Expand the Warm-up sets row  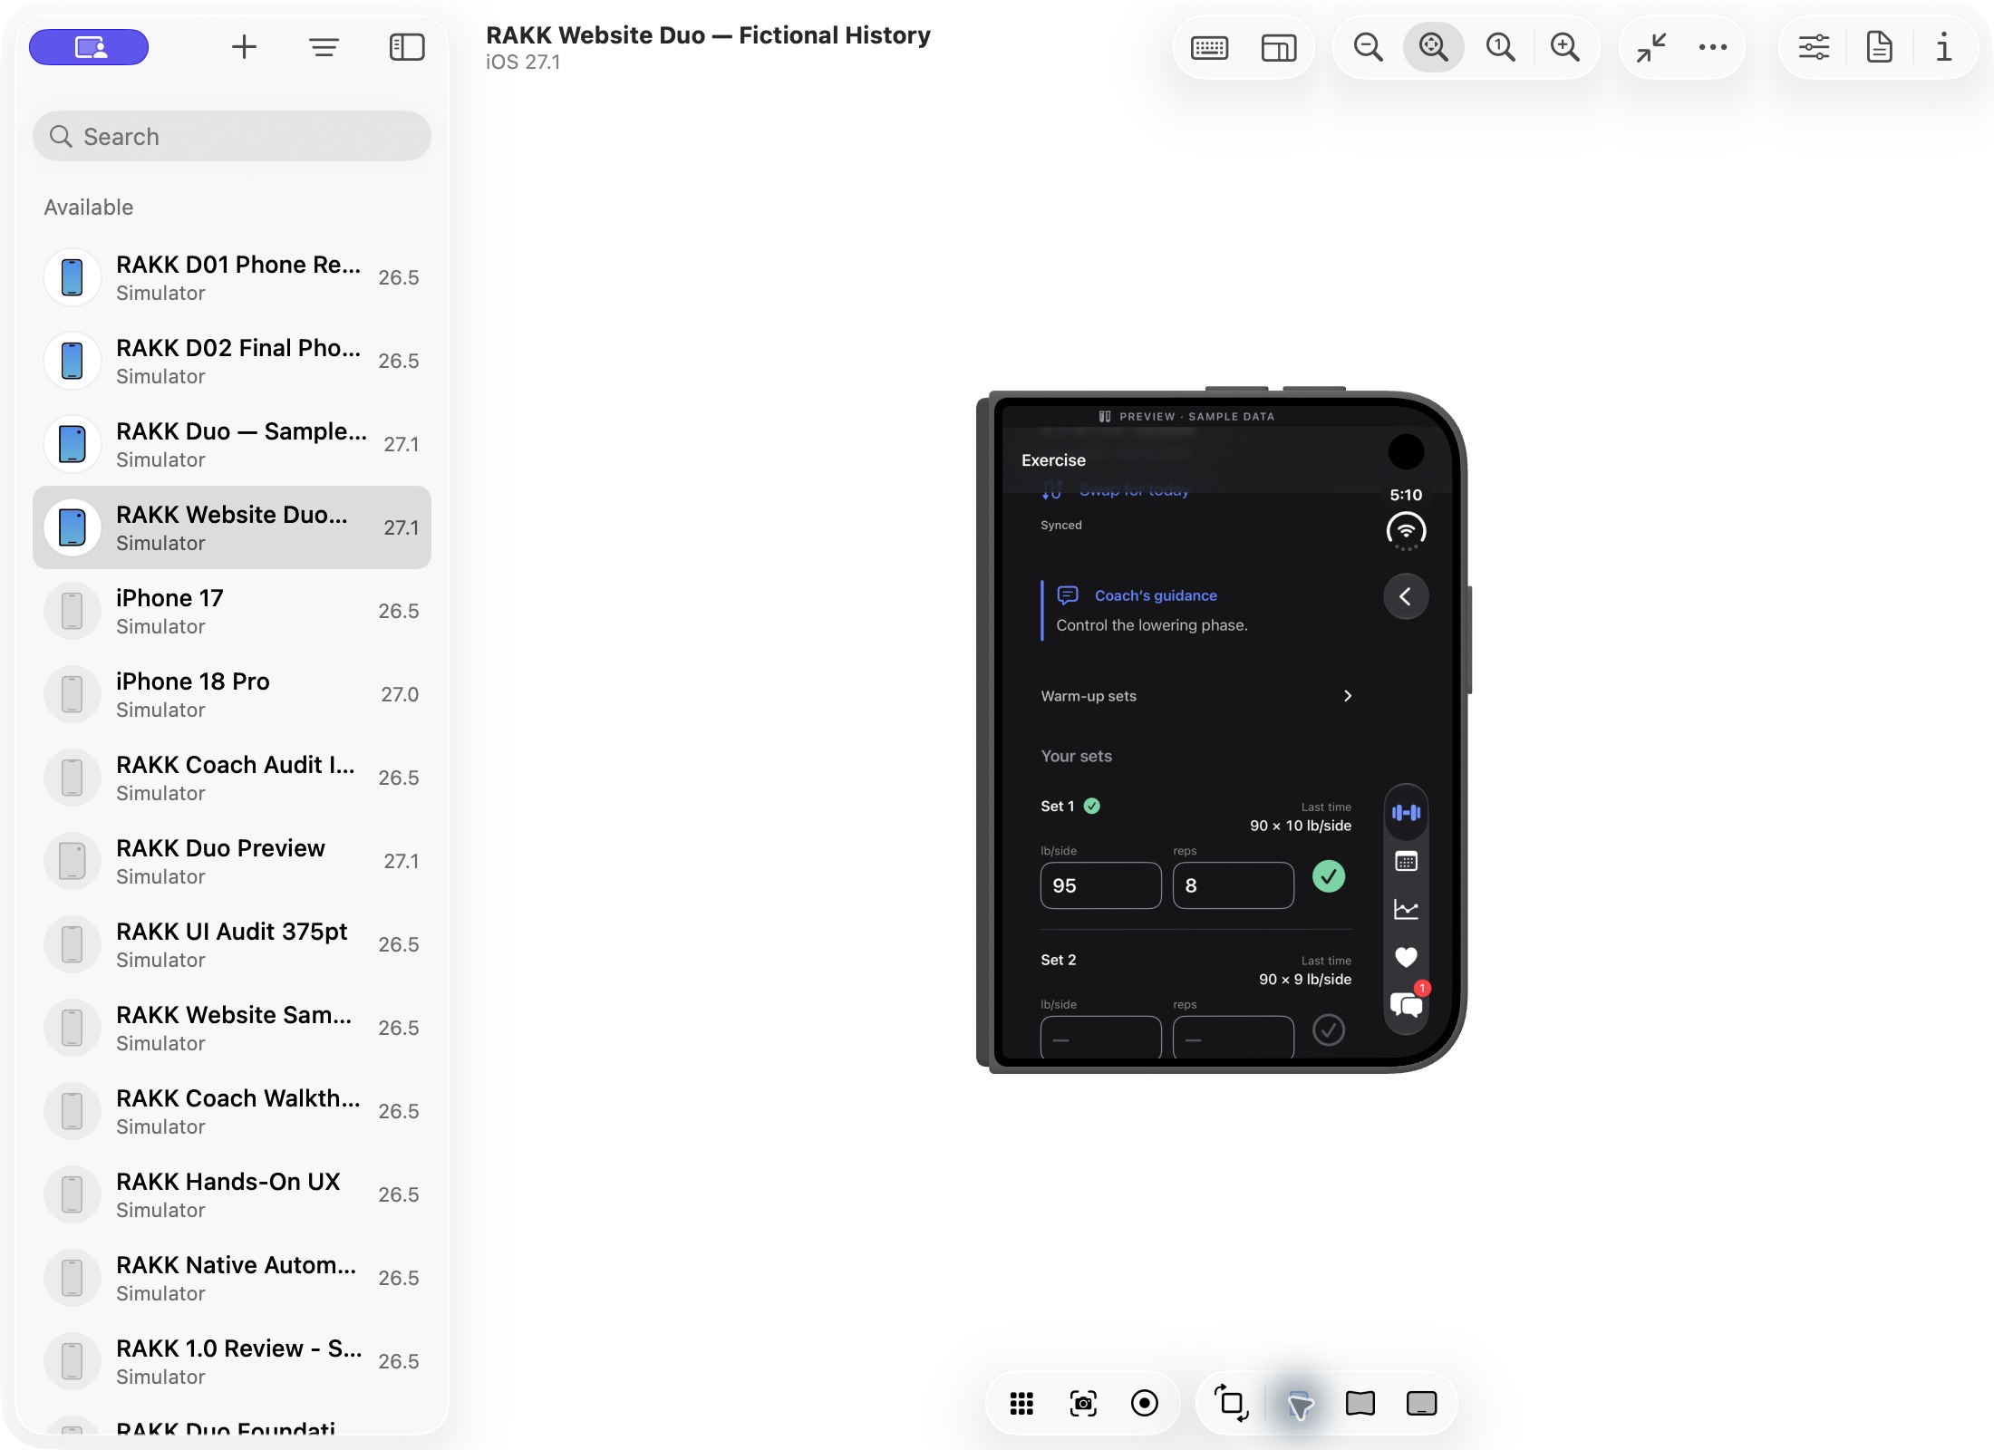coord(1196,696)
